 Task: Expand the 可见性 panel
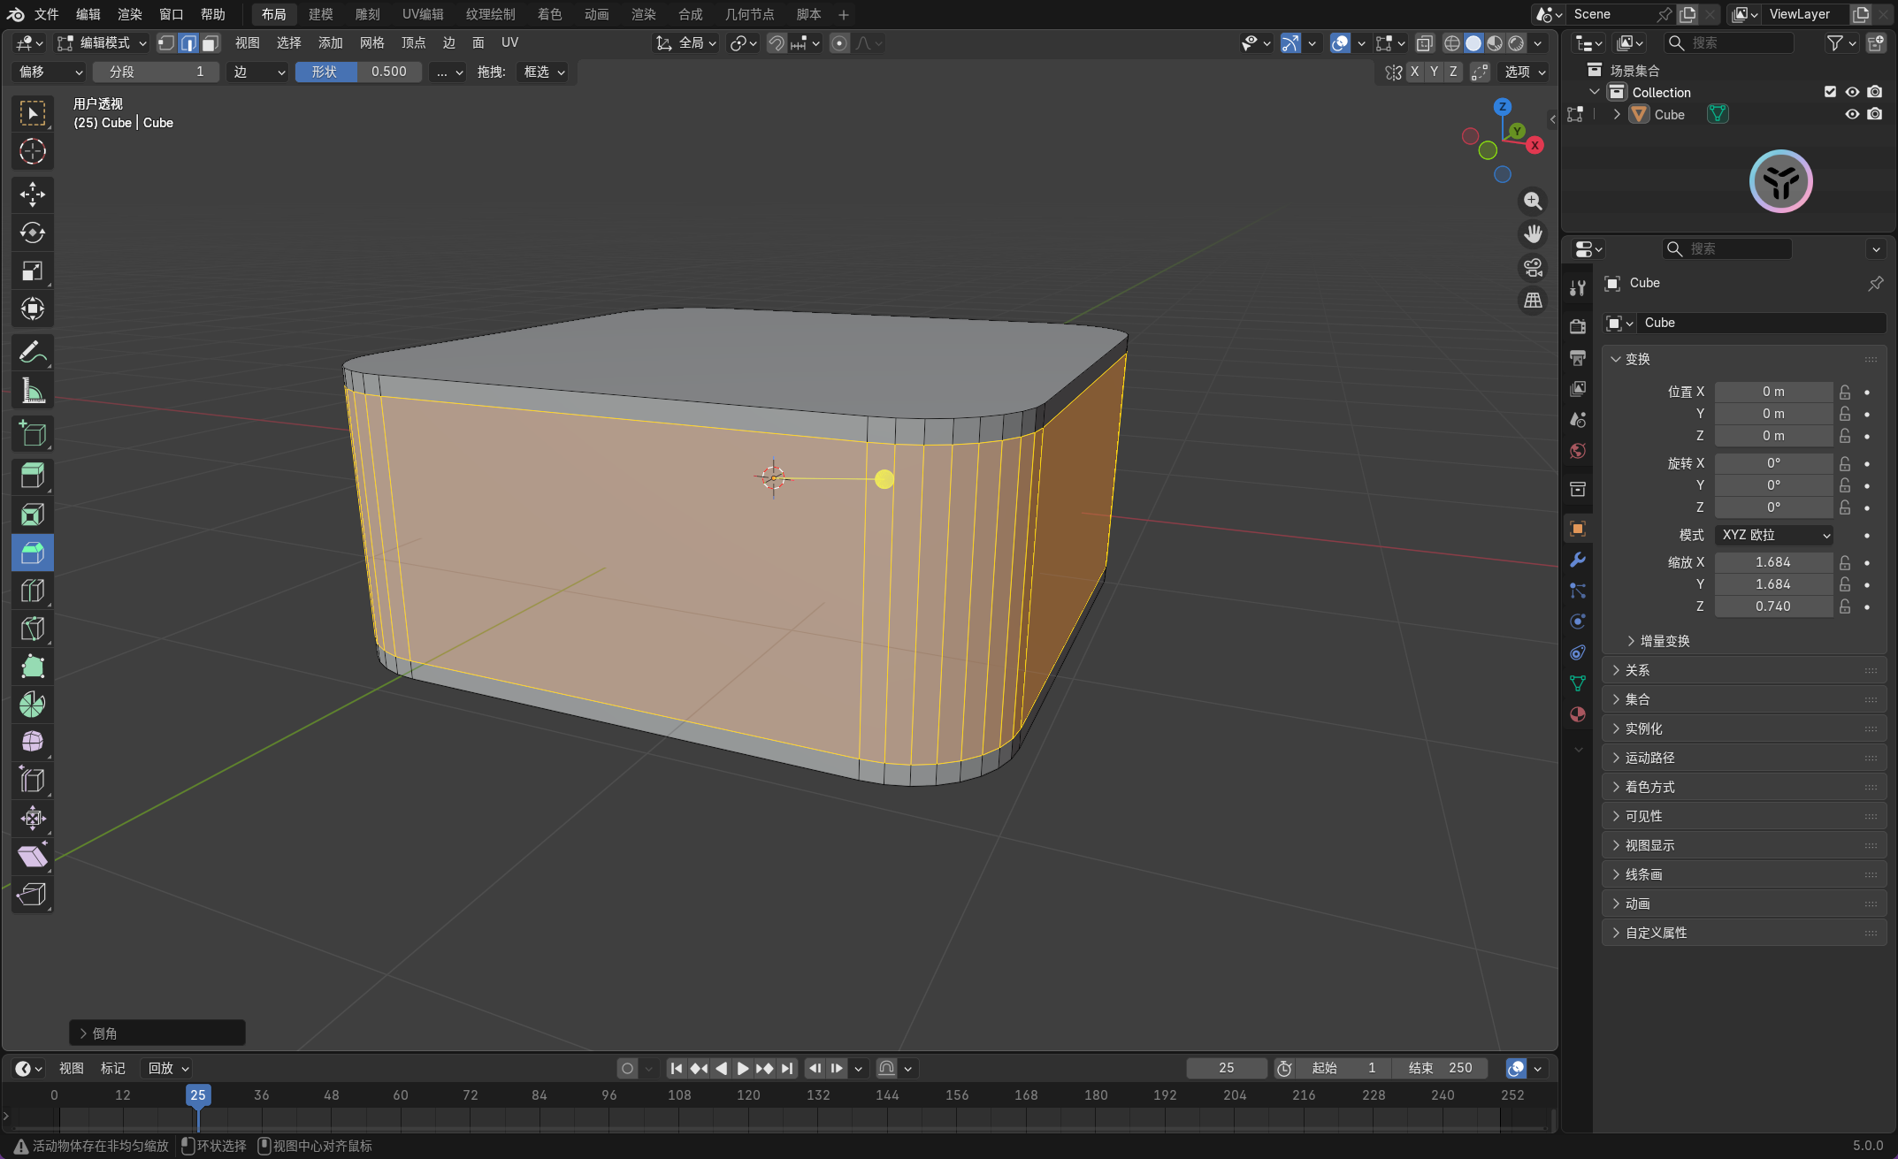pos(1644,816)
